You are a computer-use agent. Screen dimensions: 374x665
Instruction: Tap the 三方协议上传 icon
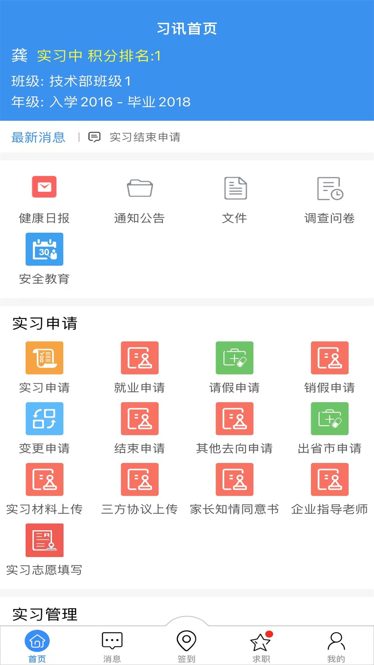tap(140, 479)
